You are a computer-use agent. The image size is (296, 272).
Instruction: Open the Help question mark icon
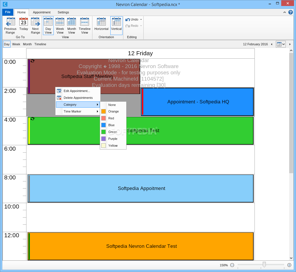(x=291, y=12)
